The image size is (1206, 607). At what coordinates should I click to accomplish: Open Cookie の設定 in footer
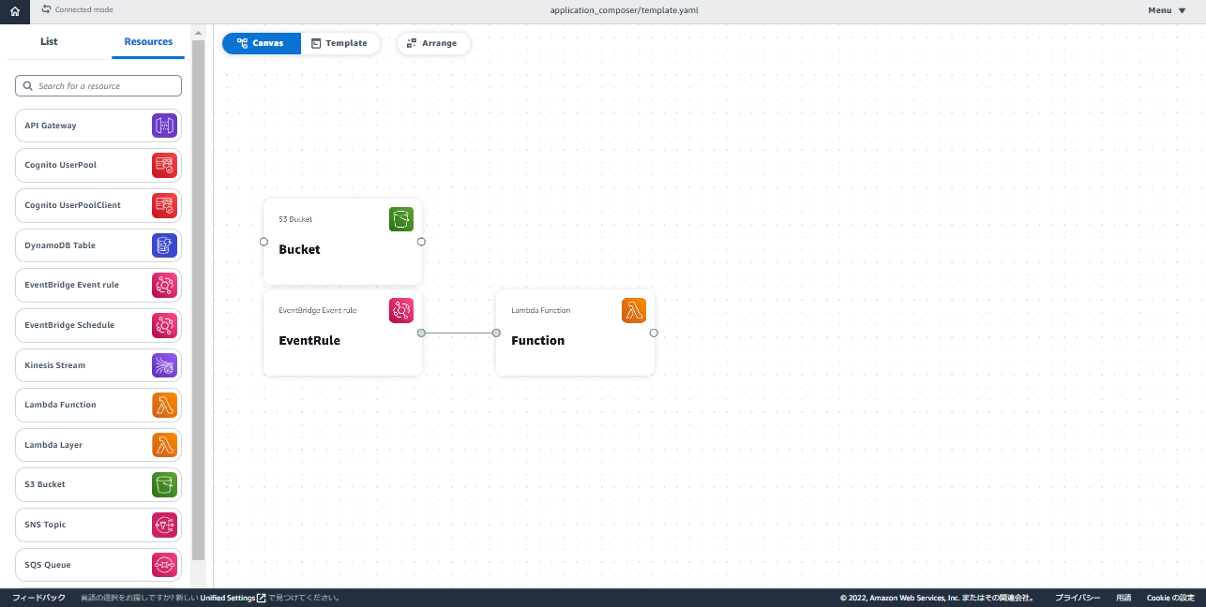(1170, 598)
